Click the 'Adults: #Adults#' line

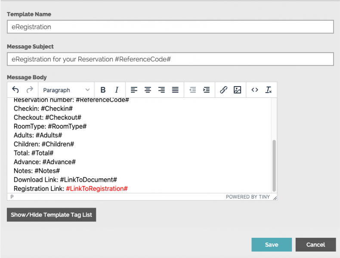tap(38, 135)
